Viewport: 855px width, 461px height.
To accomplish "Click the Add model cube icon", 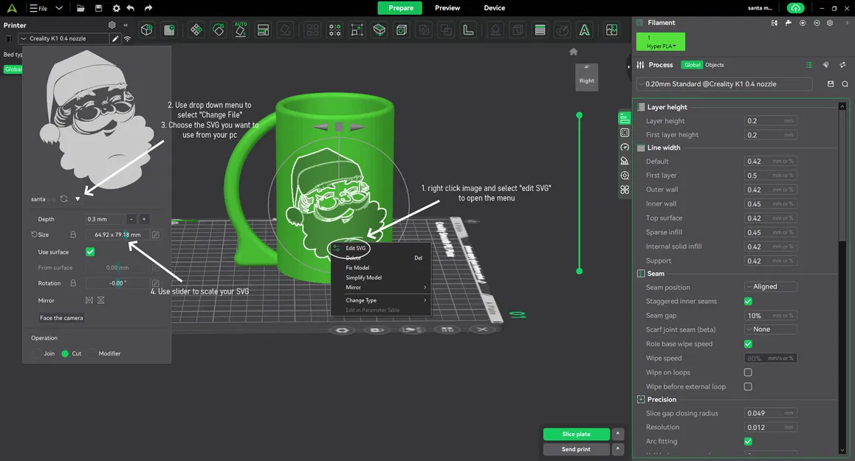I will pyautogui.click(x=147, y=30).
